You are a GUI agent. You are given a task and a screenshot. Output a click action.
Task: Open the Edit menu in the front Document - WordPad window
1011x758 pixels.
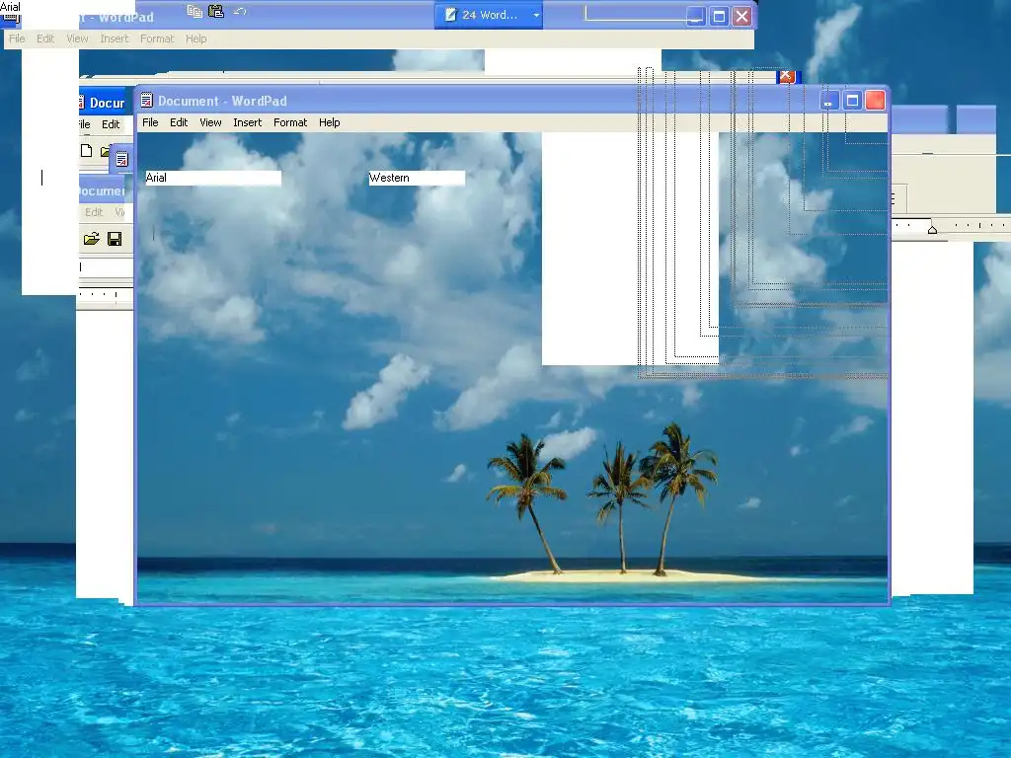click(x=179, y=122)
